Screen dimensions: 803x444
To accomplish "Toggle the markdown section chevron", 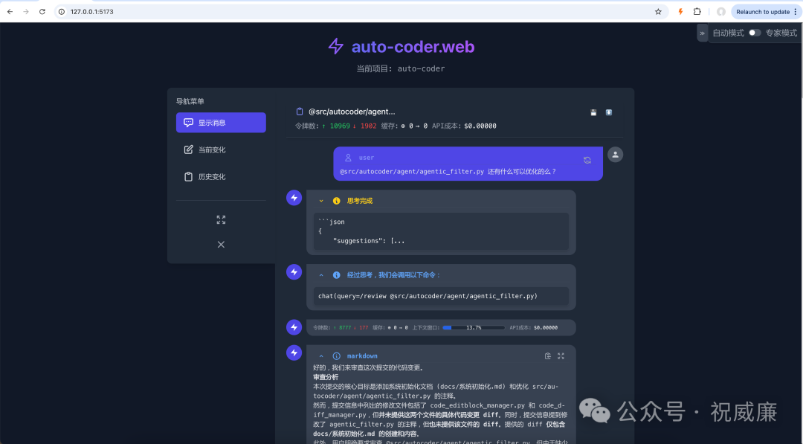I will (321, 356).
